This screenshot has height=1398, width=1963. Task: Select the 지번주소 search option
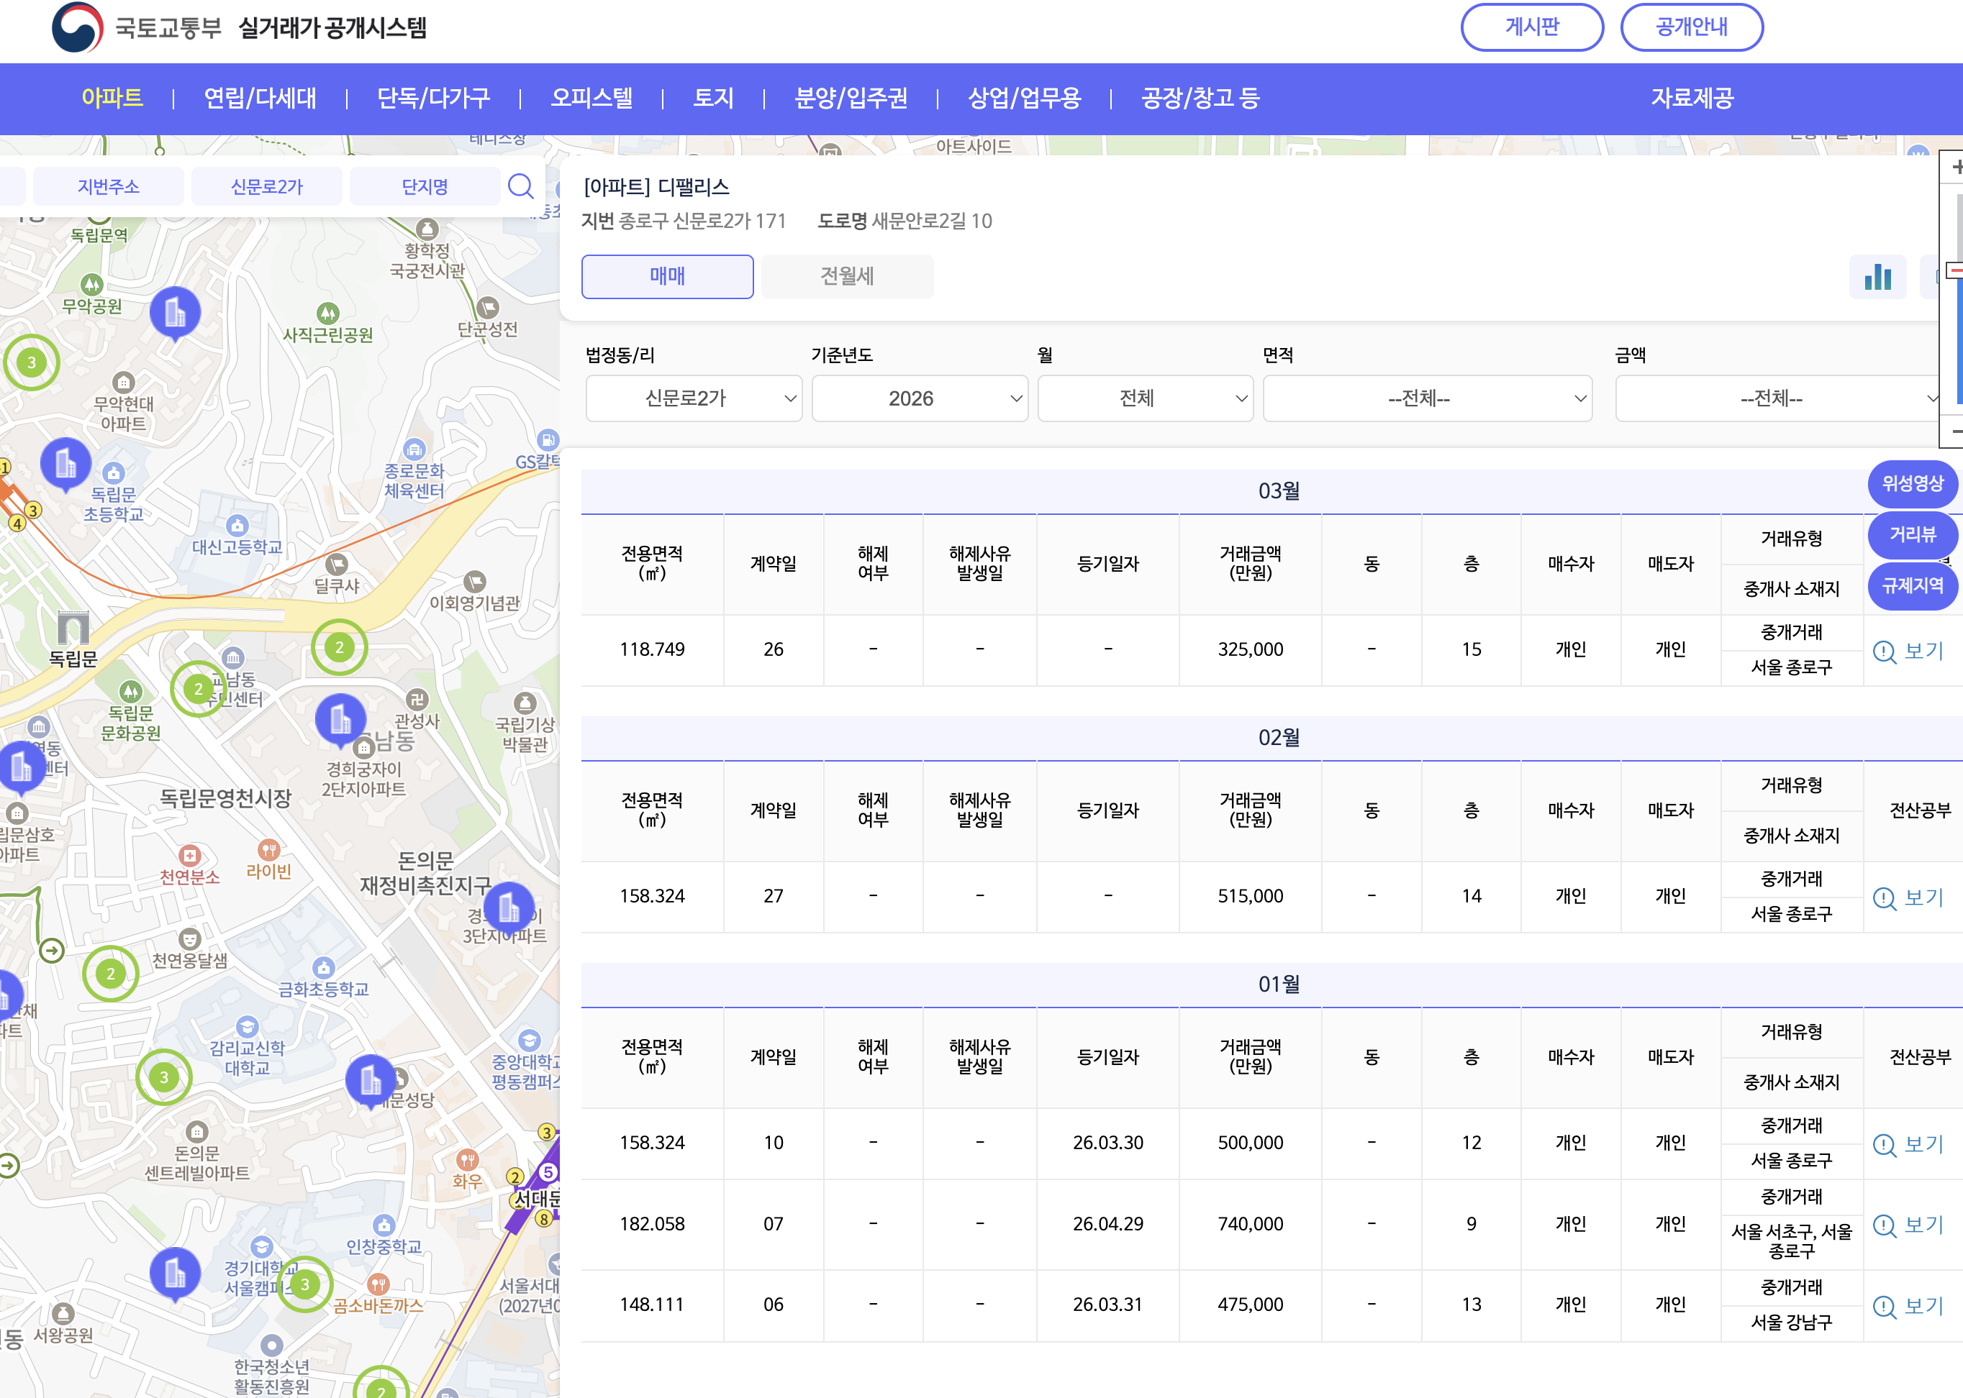(x=109, y=186)
